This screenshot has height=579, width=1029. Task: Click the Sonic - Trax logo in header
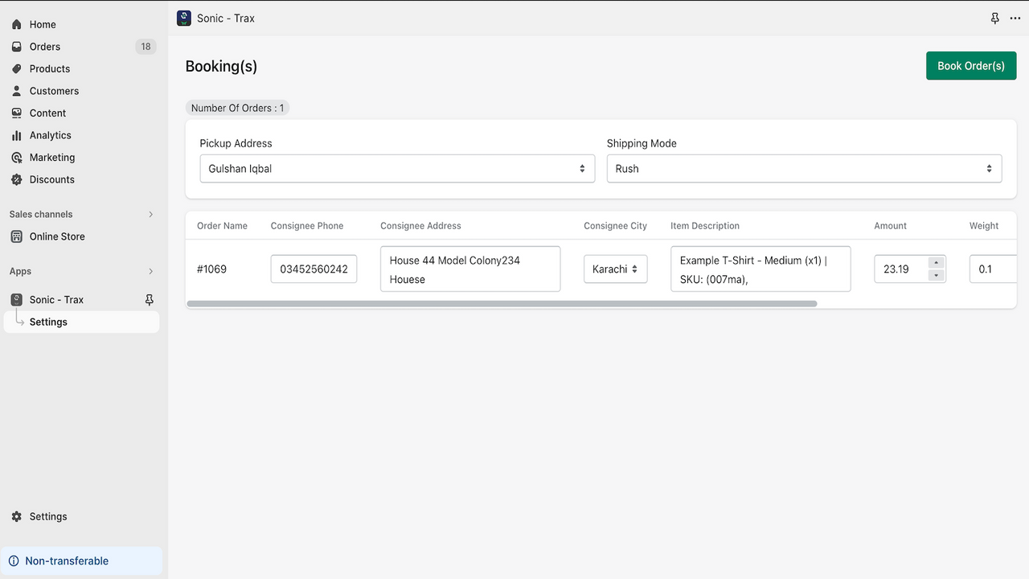coord(184,18)
